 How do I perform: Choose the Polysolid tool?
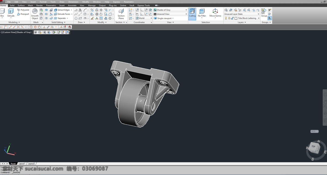[23, 10]
